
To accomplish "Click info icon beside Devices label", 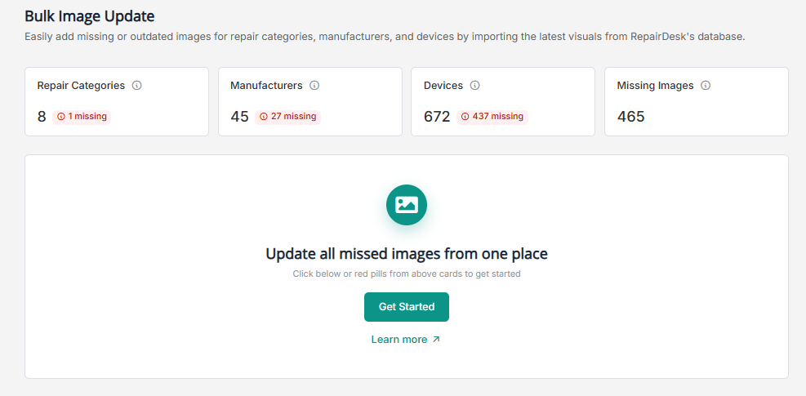I will [475, 86].
